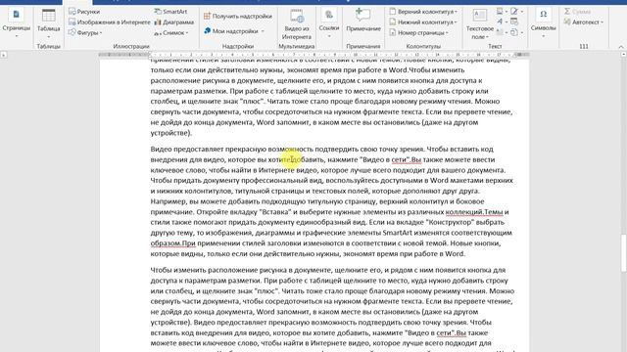The height and width of the screenshot is (352, 627).
Task: Click the word "Например," in the document
Action: click(x=168, y=201)
